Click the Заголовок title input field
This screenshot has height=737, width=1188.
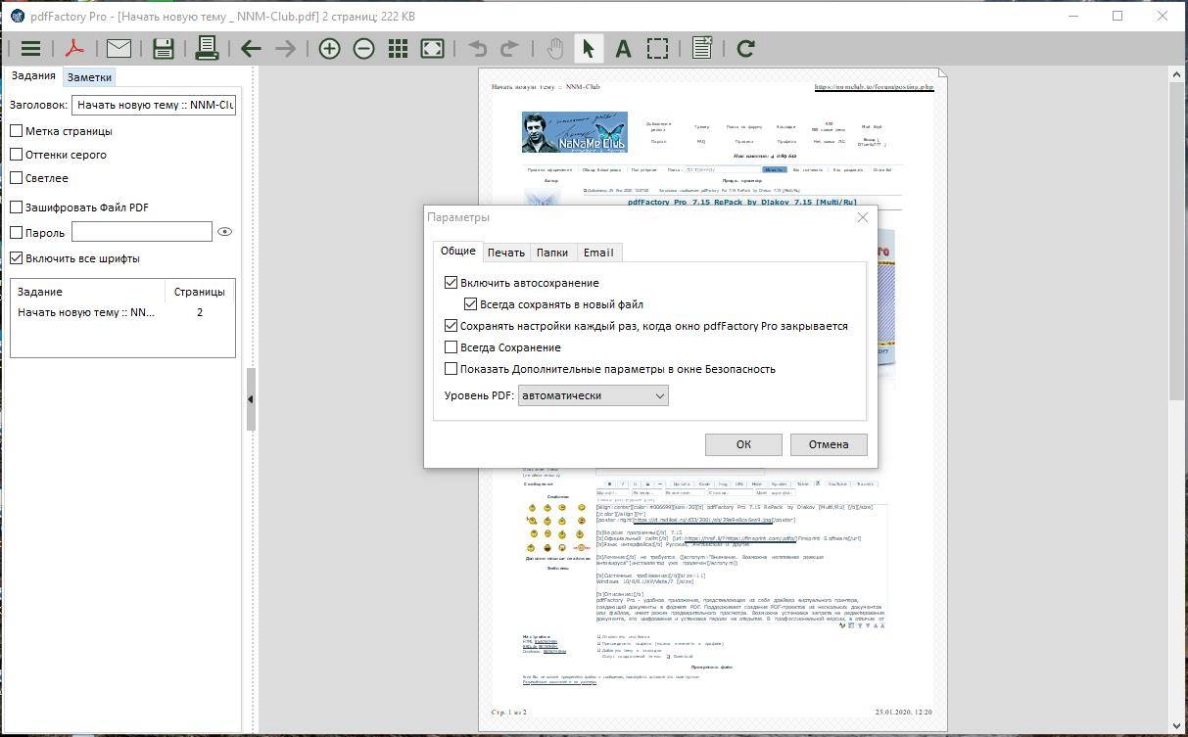point(154,105)
